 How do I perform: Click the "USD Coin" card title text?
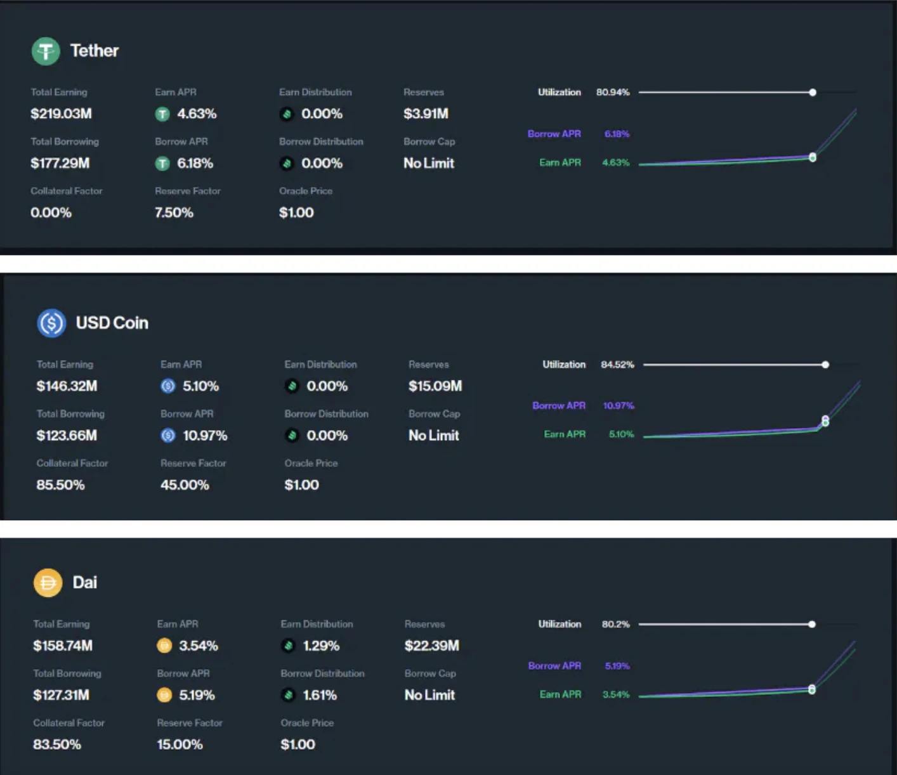click(x=112, y=323)
